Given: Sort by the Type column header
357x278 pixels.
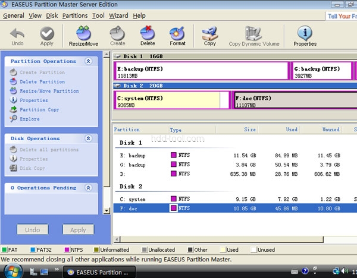Looking at the screenshot, I should 192,129.
